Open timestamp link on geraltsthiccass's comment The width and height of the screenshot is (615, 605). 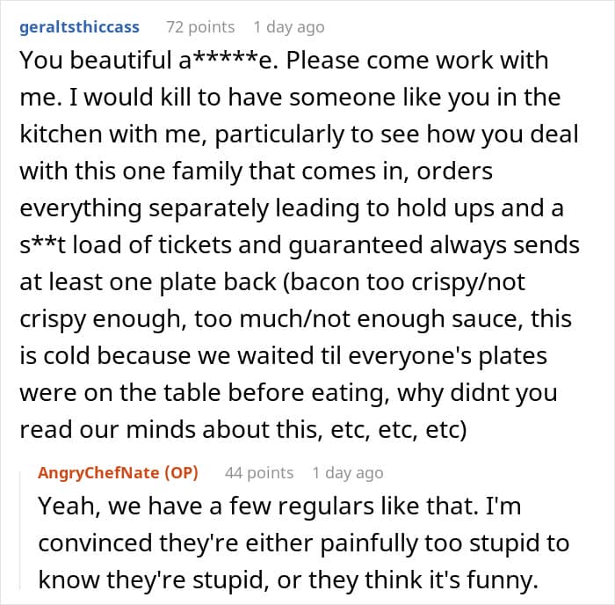[290, 26]
